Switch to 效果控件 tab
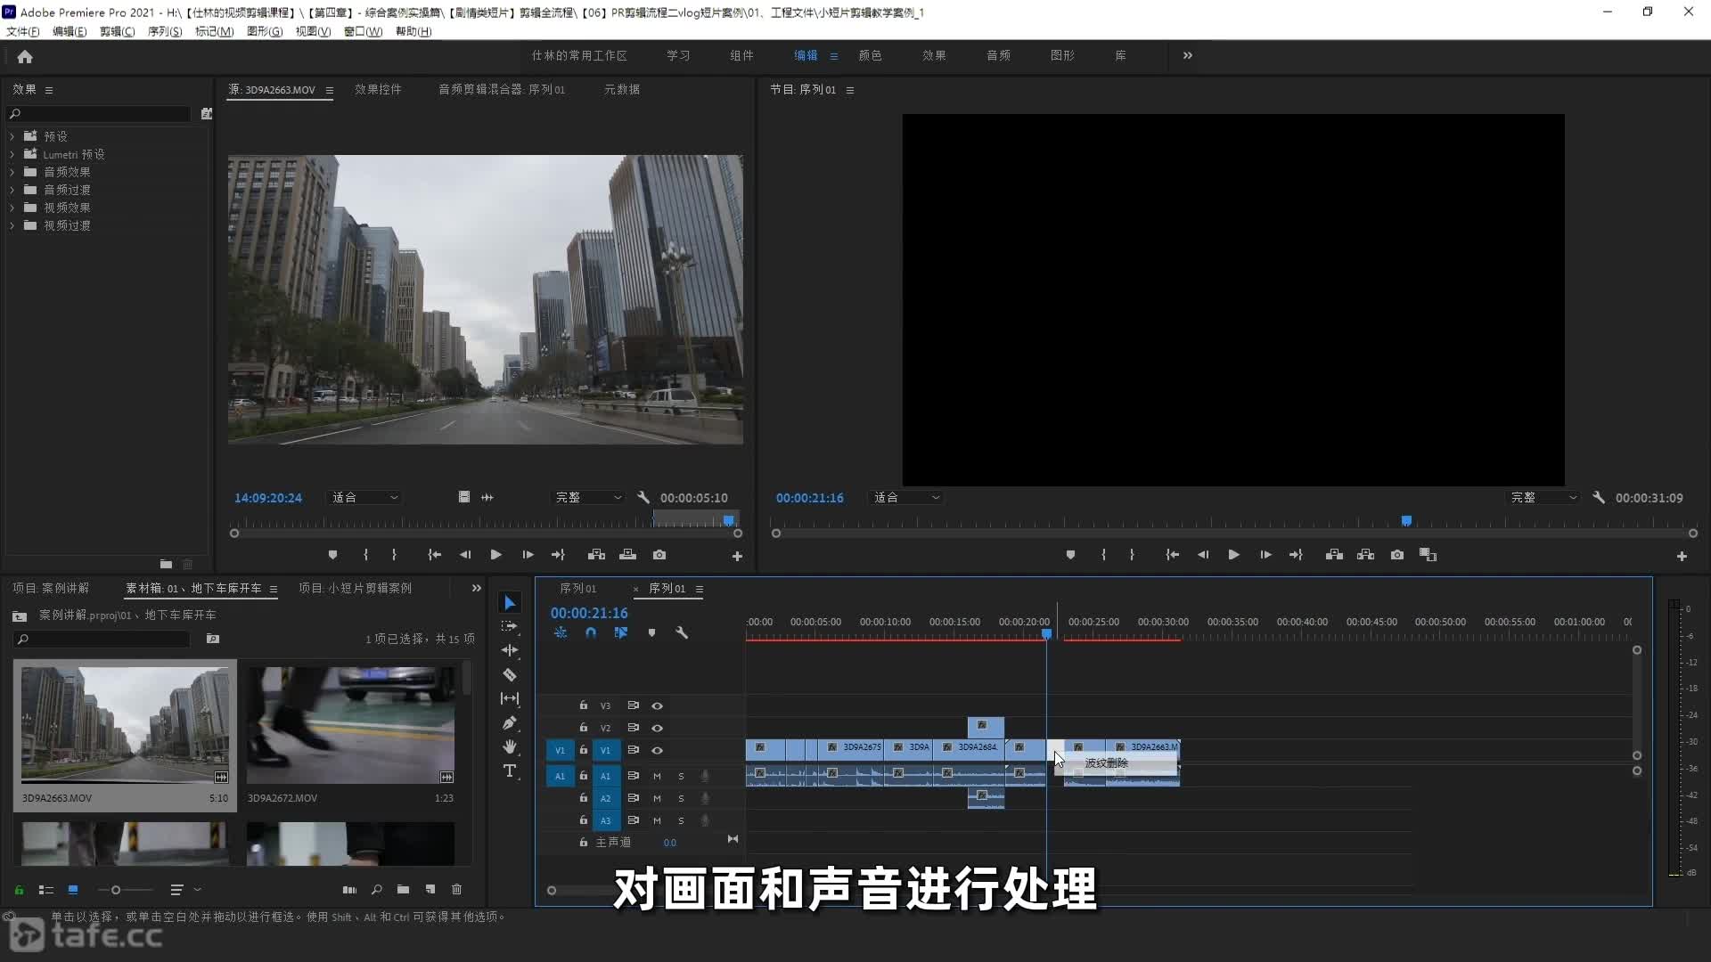Image resolution: width=1711 pixels, height=962 pixels. pos(378,89)
